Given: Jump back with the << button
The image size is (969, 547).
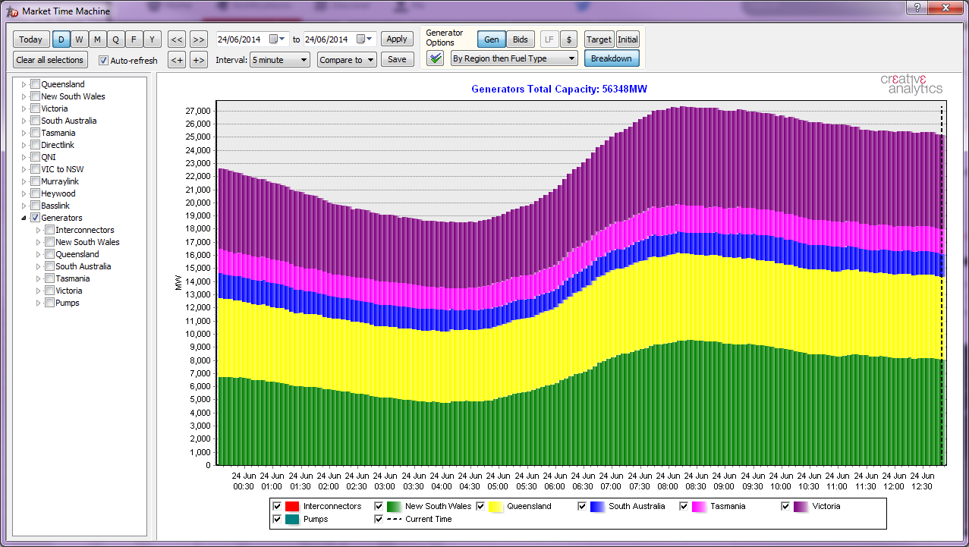Looking at the screenshot, I should (177, 39).
